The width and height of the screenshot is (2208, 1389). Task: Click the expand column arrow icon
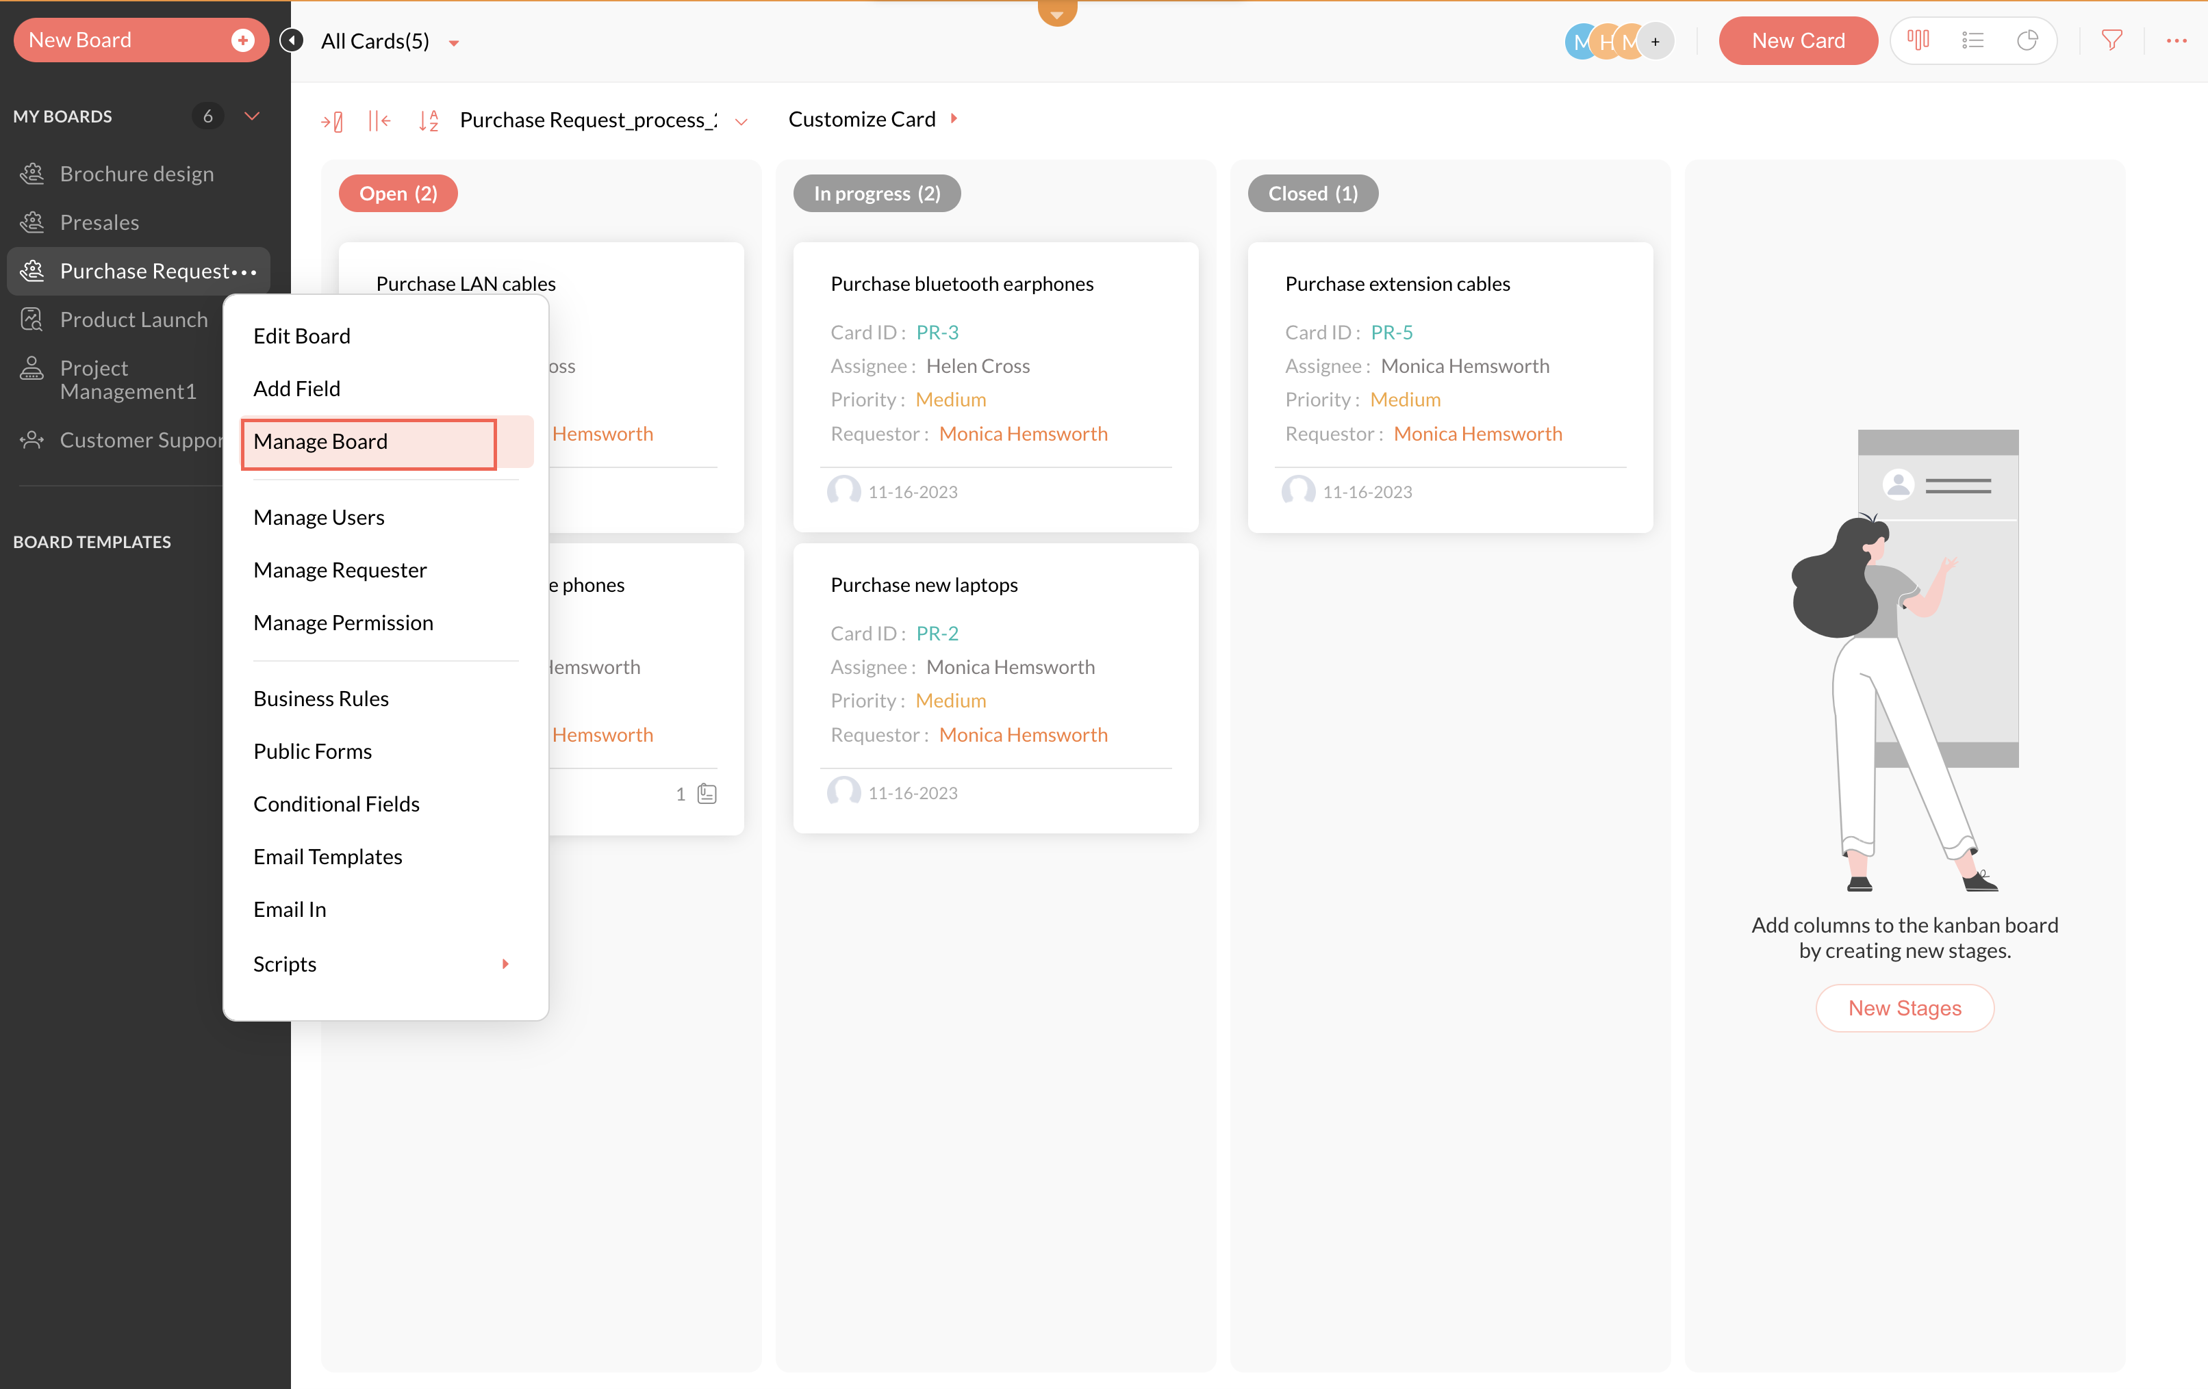click(332, 120)
